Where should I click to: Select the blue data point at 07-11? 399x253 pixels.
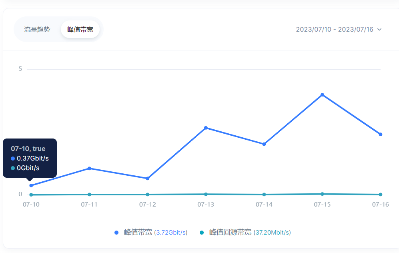pyautogui.click(x=89, y=168)
